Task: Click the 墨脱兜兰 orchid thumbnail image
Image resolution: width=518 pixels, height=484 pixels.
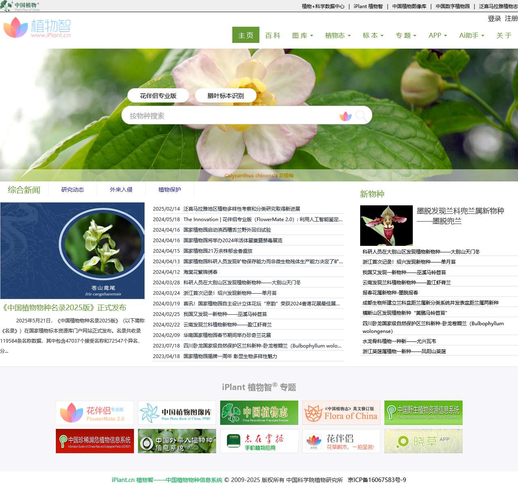Action: [x=386, y=225]
